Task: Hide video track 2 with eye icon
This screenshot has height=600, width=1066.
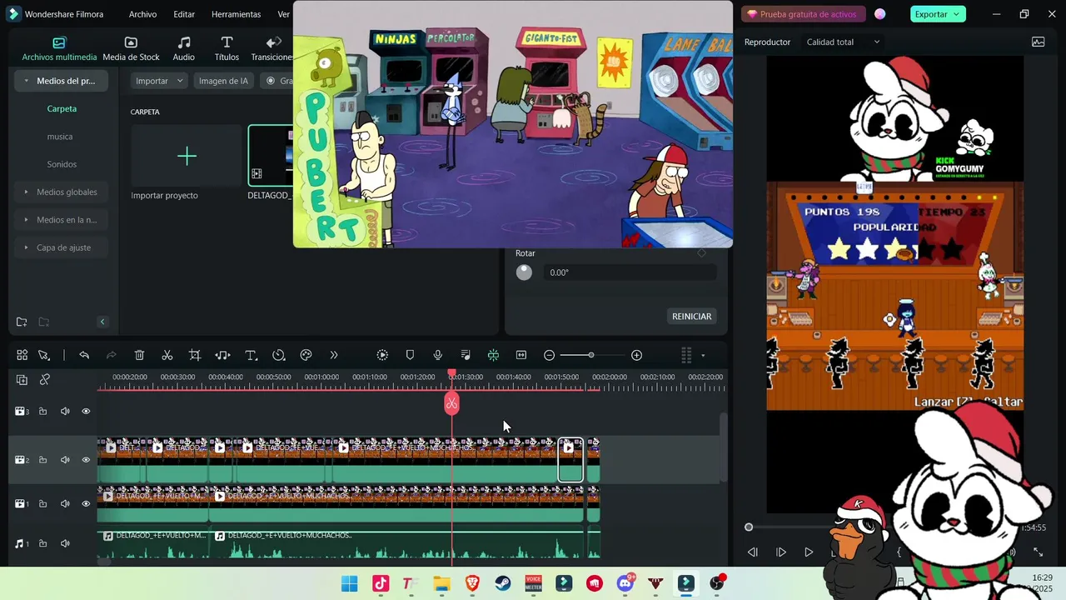Action: click(x=86, y=460)
